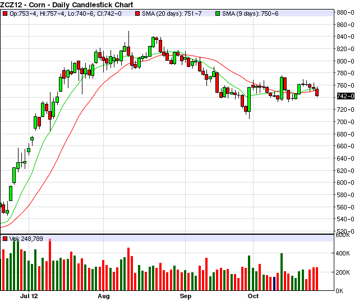Click the 780-0 price axis label
This screenshot has height=301, width=359.
point(346,73)
